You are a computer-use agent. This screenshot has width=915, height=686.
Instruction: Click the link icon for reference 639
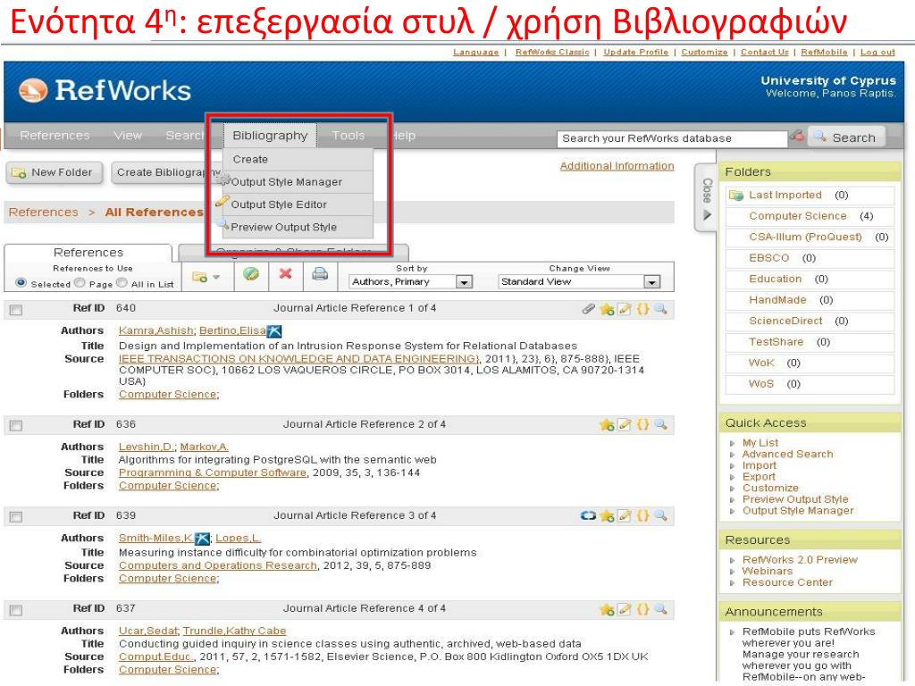588,515
